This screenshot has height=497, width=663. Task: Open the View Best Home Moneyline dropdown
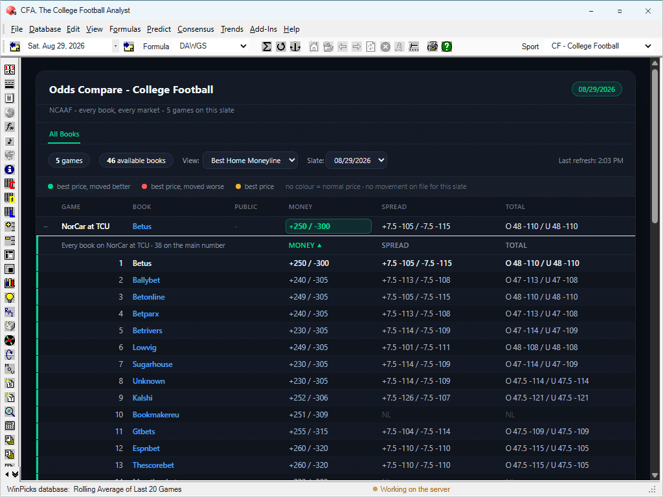click(x=250, y=160)
